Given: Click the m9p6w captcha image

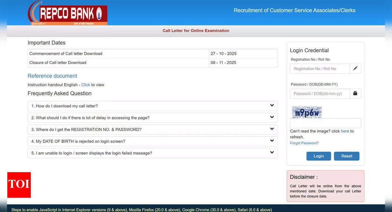Looking at the screenshot, I should 307,112.
